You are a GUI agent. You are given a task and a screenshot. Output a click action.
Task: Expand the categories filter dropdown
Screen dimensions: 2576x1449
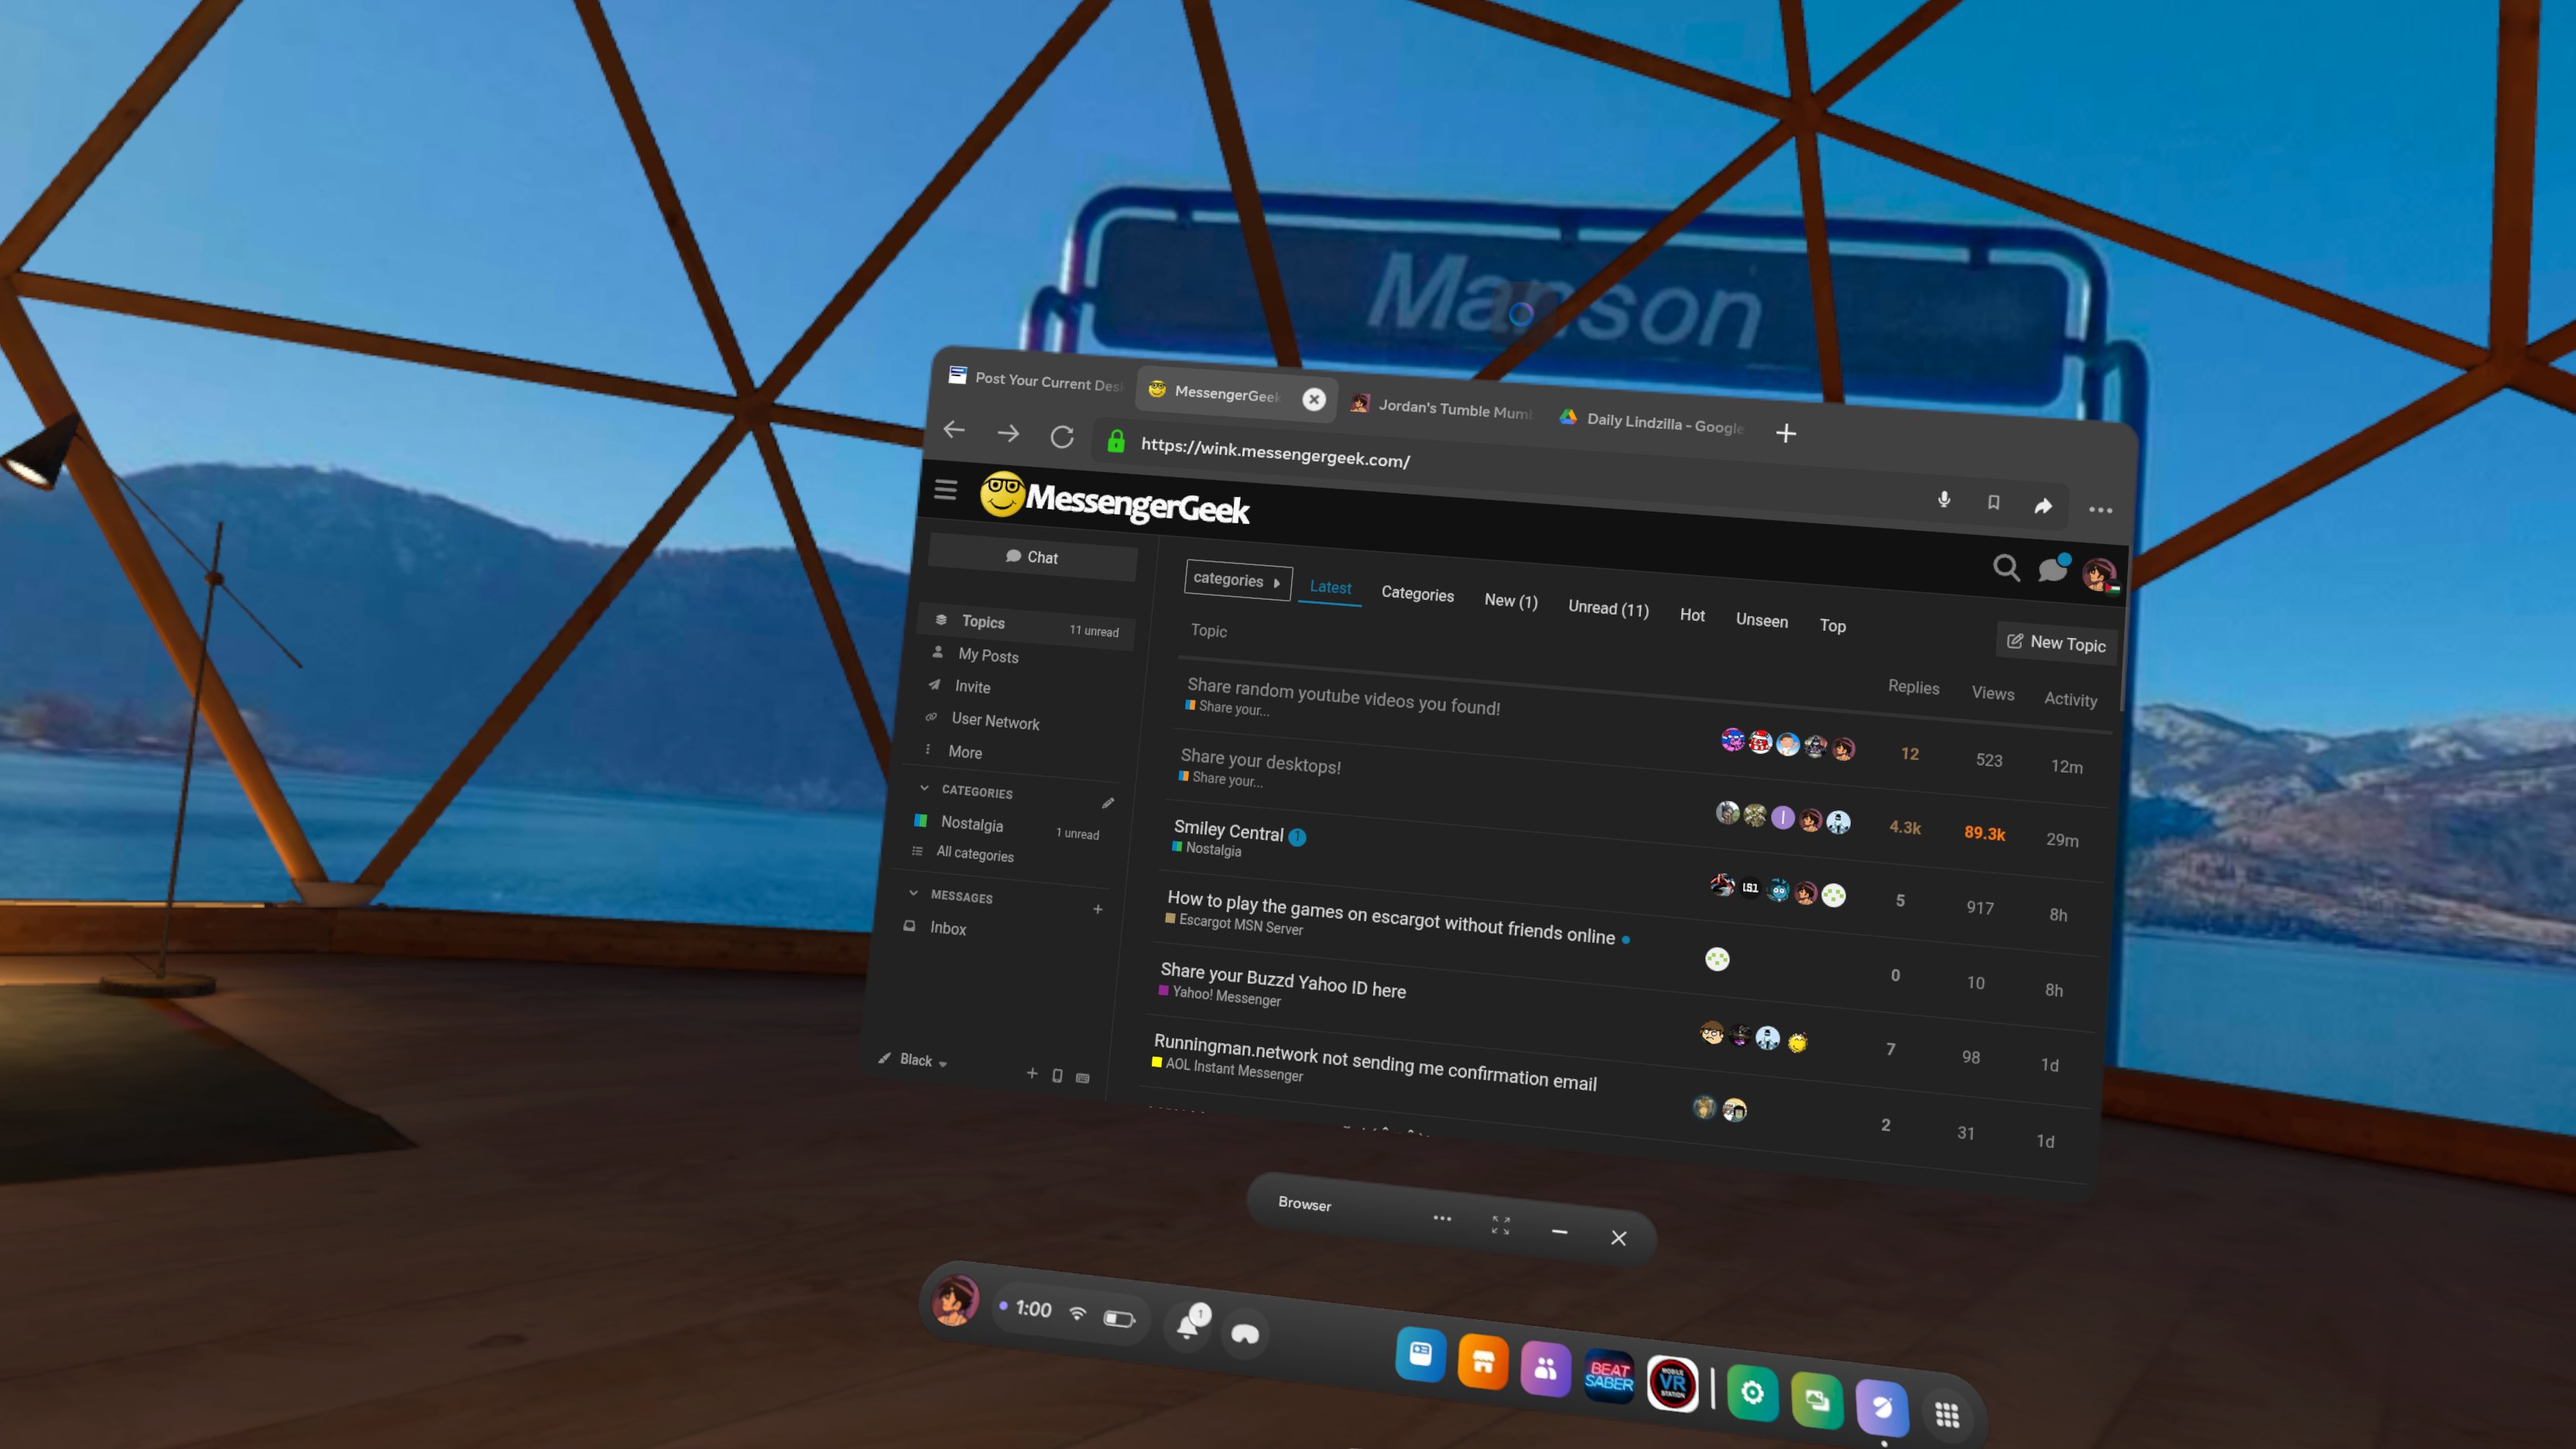pos(1238,580)
